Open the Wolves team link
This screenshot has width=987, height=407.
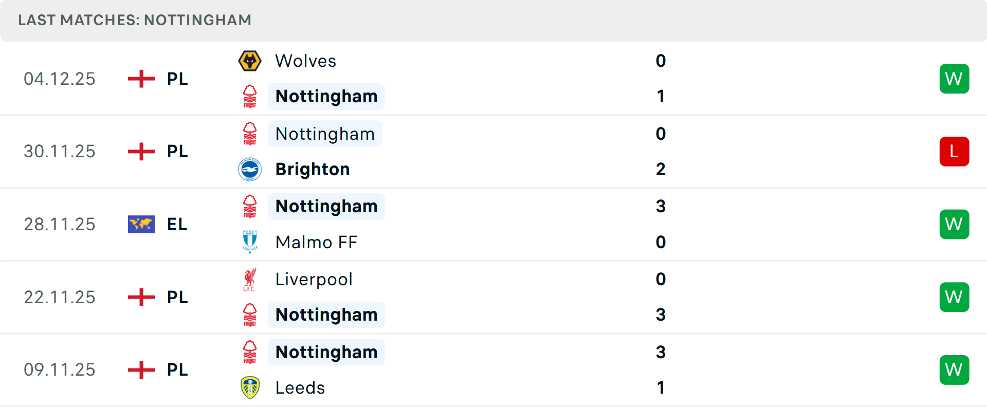click(x=305, y=61)
